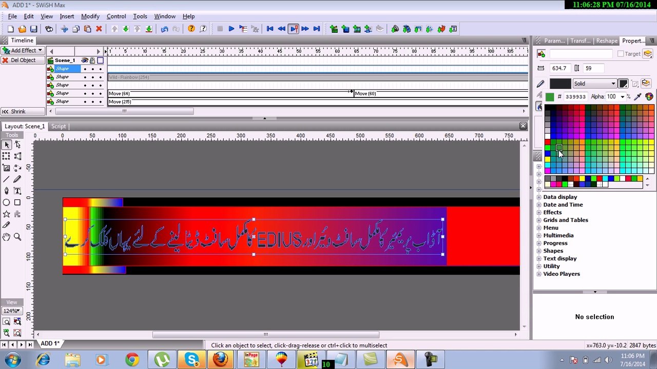Open the Insert menu
657x369 pixels.
67,16
